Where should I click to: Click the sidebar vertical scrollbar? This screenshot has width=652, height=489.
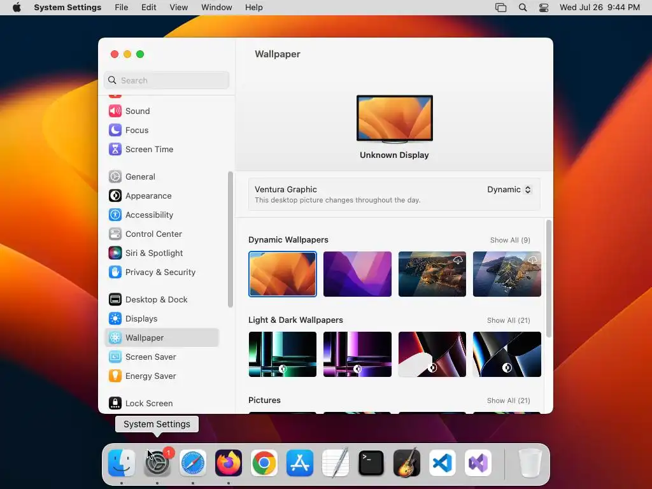pos(230,239)
